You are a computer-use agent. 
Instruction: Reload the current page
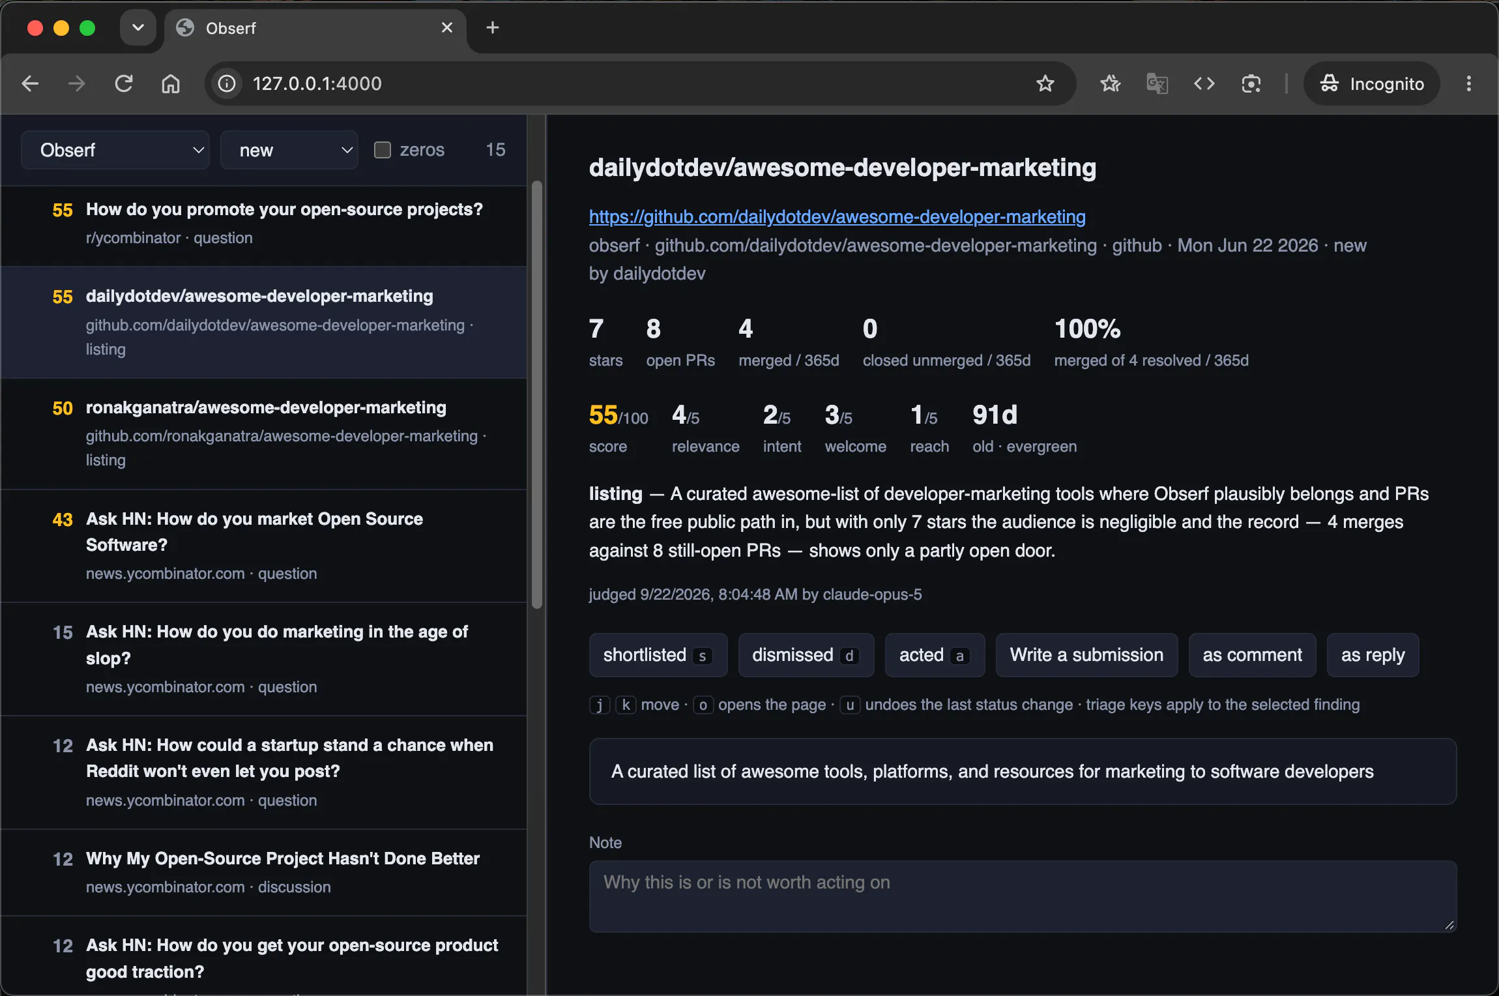[x=124, y=83]
